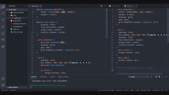Click '@mixin flex-center' in main.scss

click(46, 22)
